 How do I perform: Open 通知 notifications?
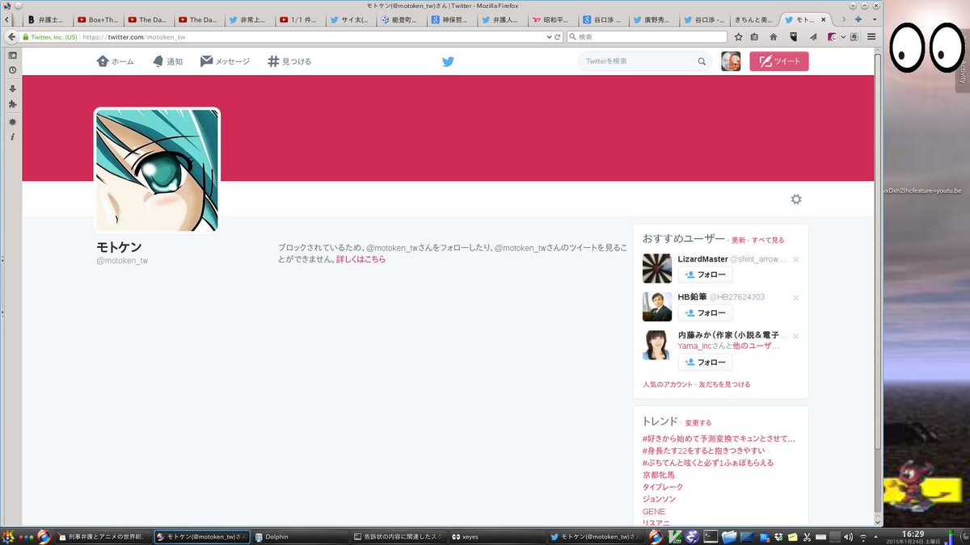coord(167,61)
